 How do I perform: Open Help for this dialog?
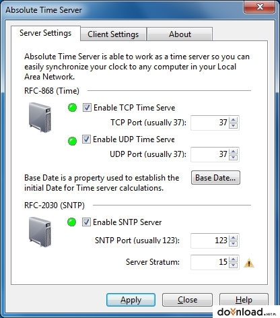pyautogui.click(x=244, y=300)
